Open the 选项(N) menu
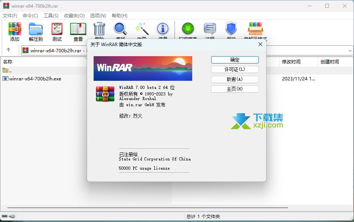Screen dimensions: 354x222 [98, 15]
